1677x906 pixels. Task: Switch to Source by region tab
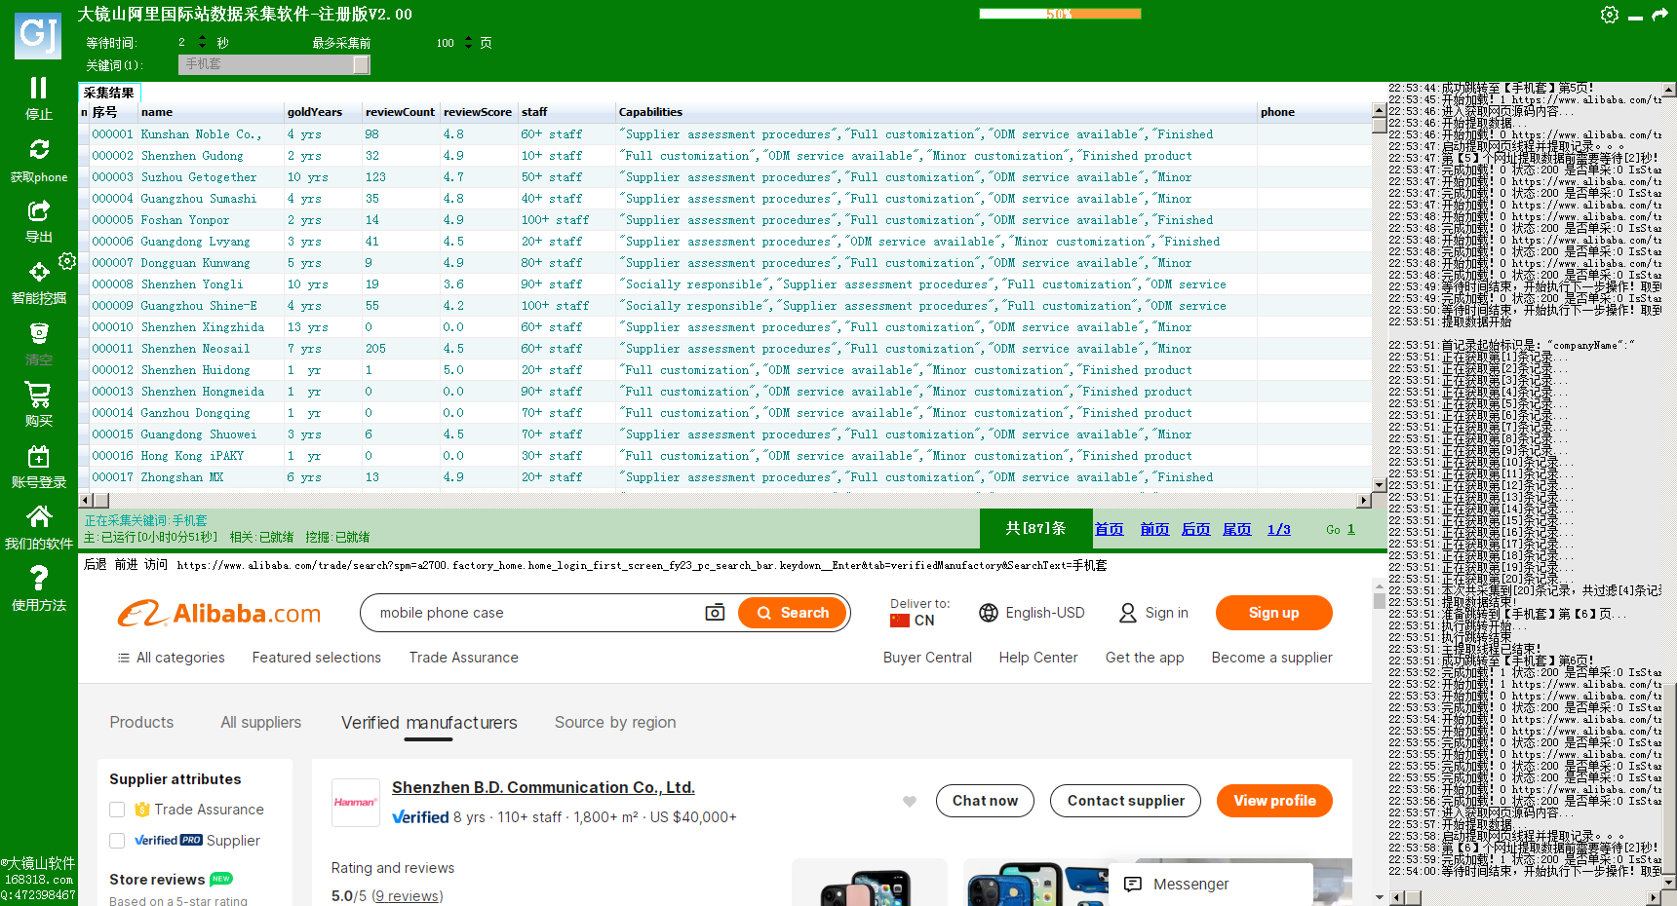(614, 722)
